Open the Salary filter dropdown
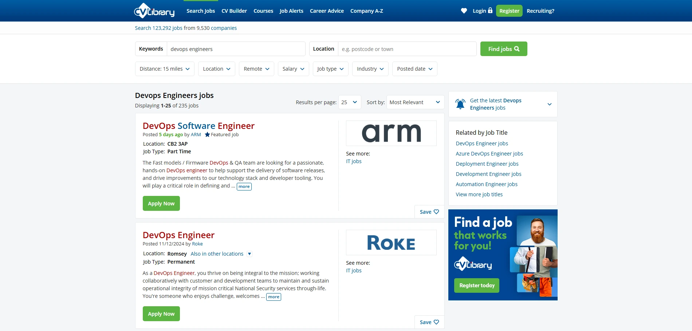The image size is (692, 331). [294, 69]
